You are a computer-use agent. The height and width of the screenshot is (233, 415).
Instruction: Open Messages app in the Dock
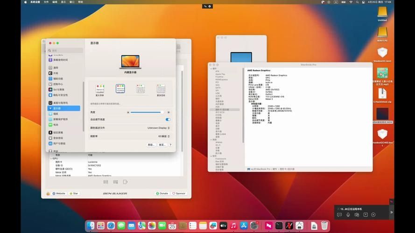click(121, 226)
